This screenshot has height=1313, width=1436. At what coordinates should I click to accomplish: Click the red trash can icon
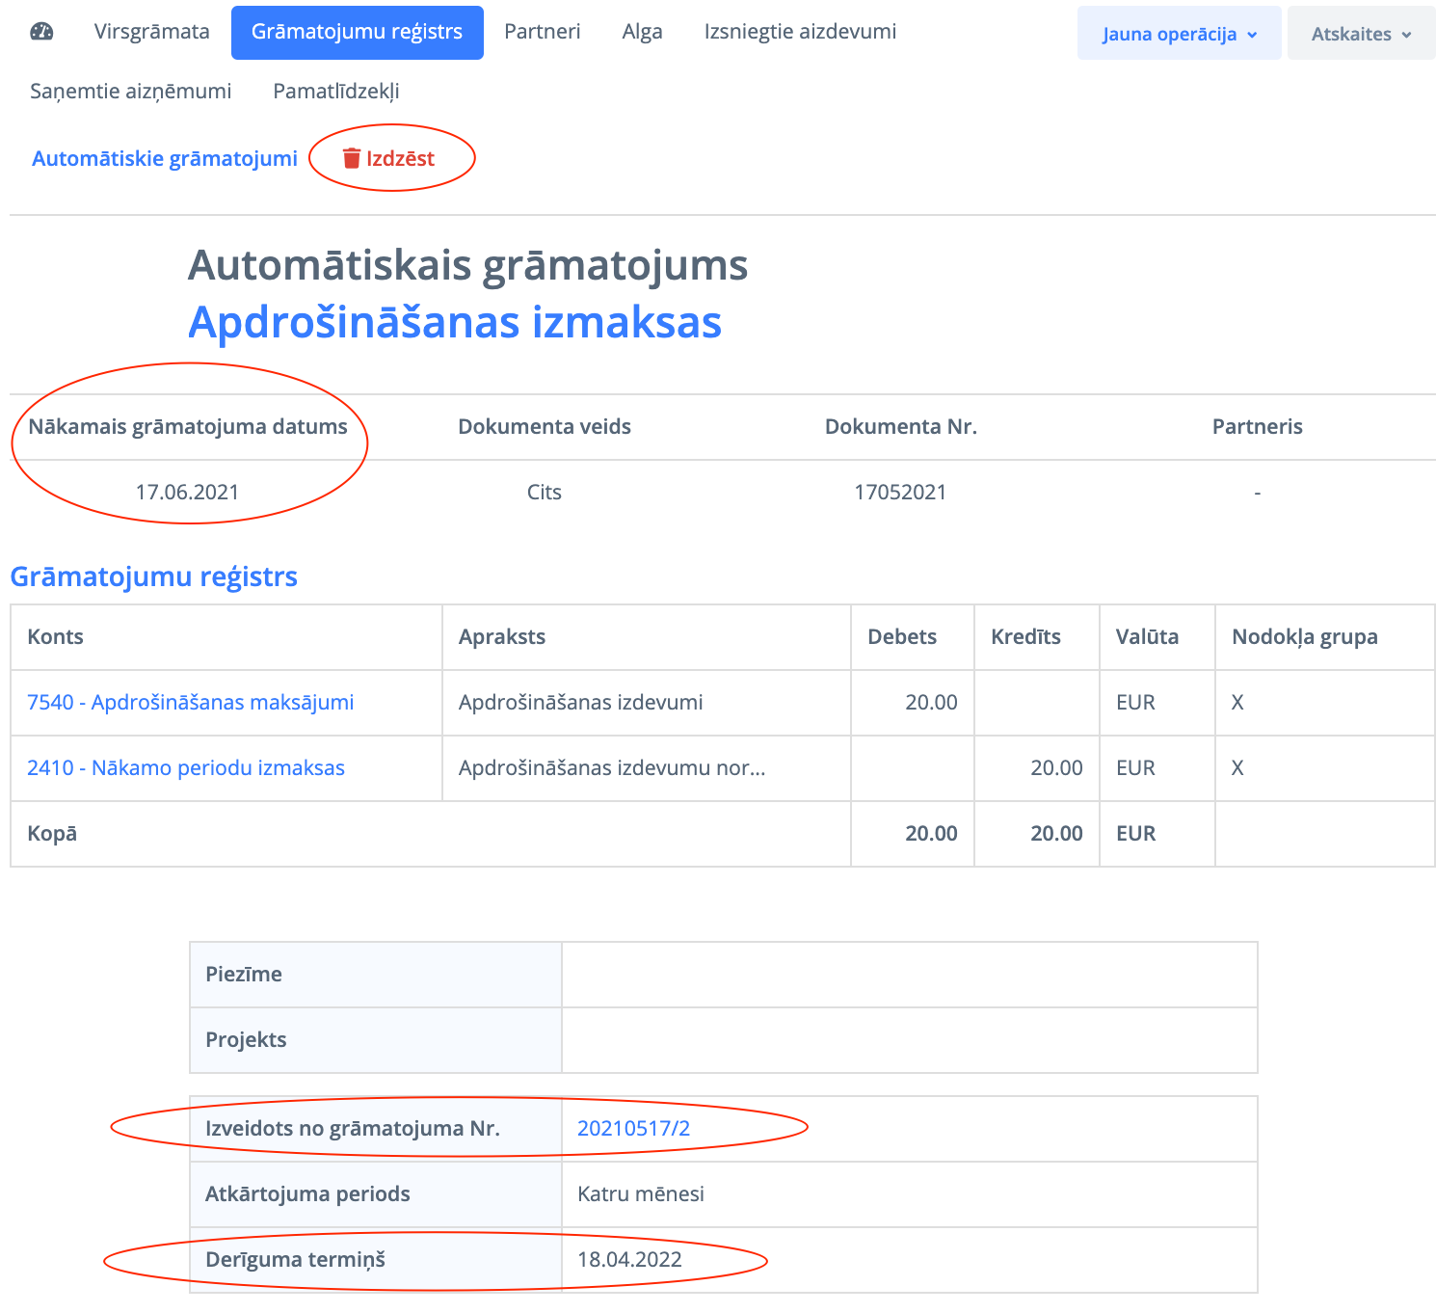click(352, 158)
